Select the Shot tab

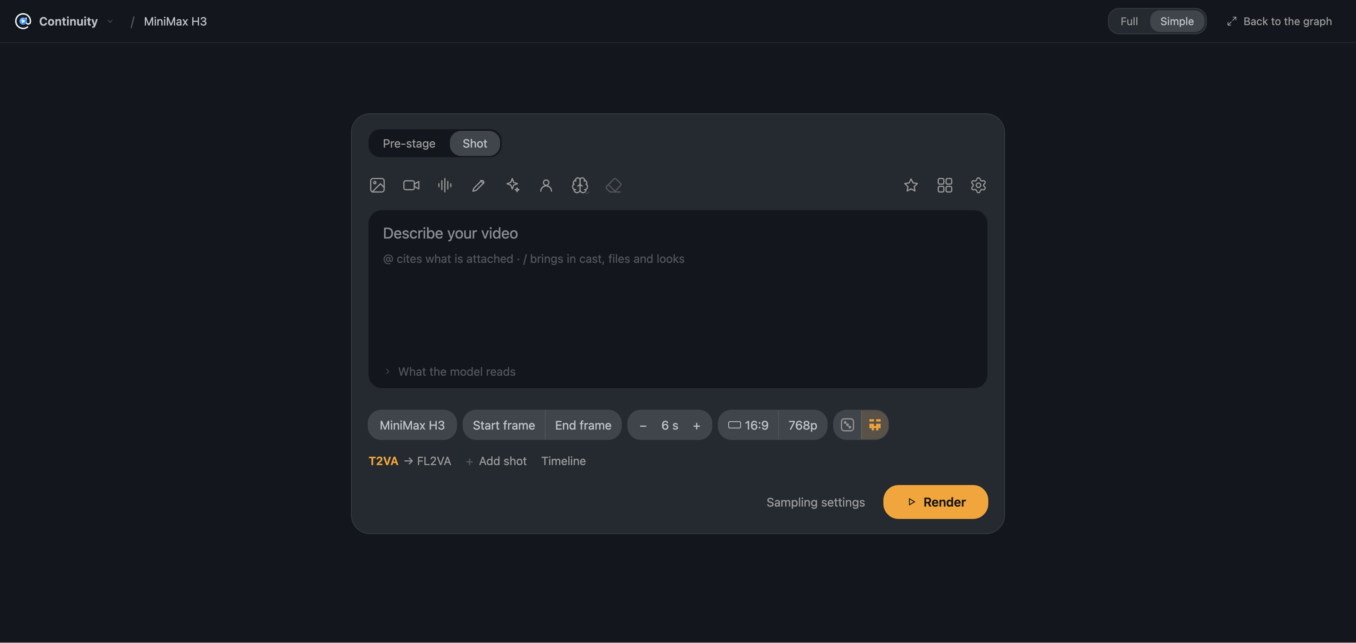click(475, 143)
